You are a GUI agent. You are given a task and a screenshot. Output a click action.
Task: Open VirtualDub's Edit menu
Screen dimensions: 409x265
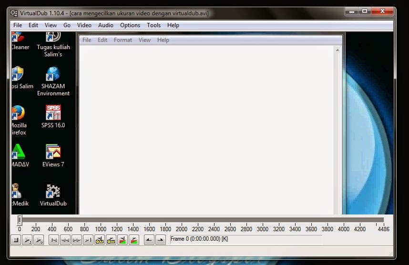click(x=33, y=25)
